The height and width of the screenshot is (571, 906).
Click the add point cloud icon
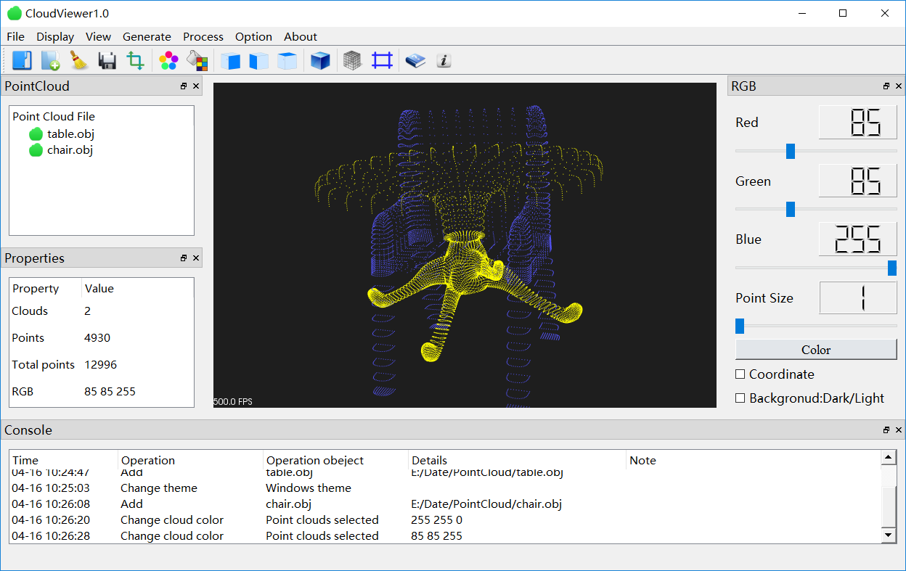[50, 60]
